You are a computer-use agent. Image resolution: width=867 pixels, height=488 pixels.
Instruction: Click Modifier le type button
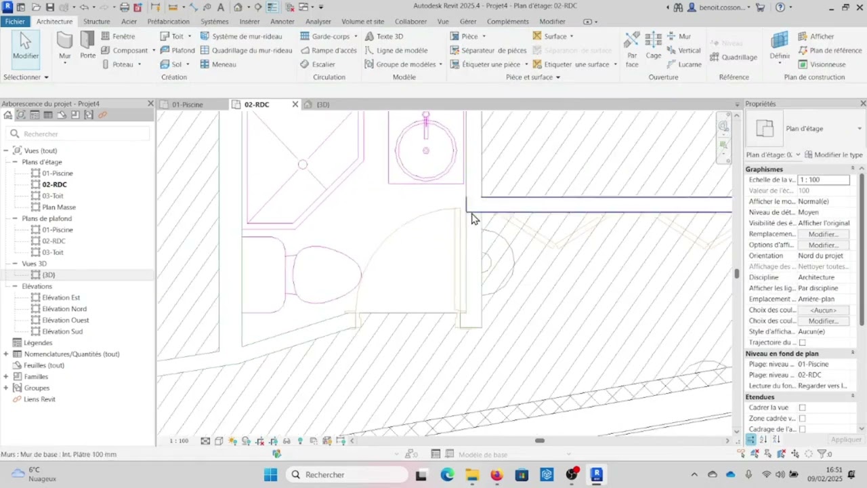[x=834, y=155]
